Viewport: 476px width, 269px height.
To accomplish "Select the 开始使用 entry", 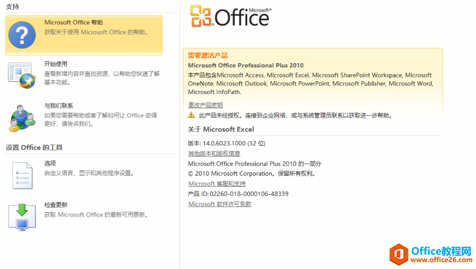I will [56, 64].
